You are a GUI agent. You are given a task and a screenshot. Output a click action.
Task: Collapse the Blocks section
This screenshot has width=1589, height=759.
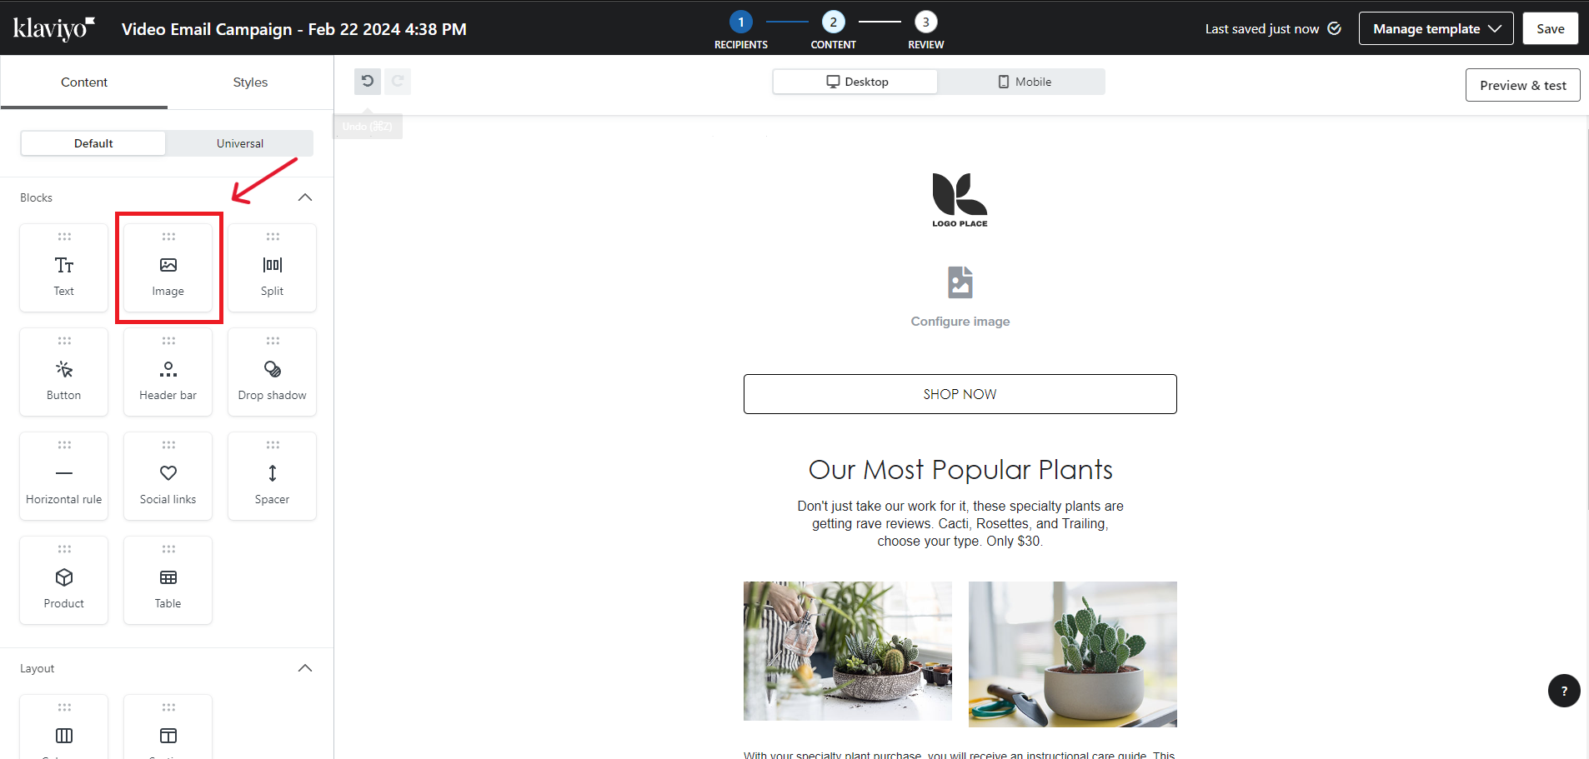click(x=305, y=197)
